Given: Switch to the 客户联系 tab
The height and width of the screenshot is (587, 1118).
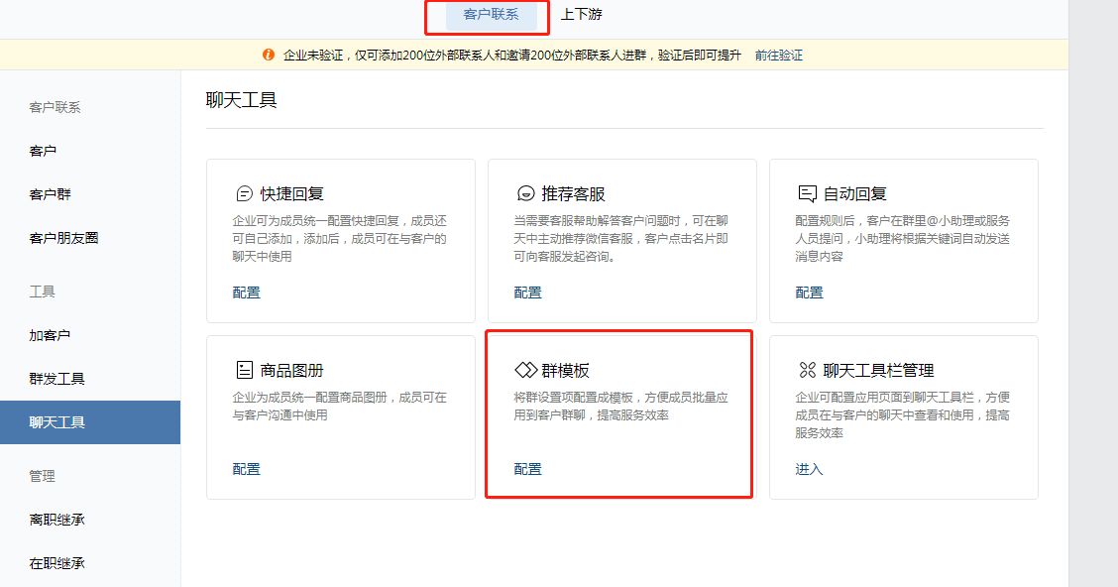Looking at the screenshot, I should 491,15.
